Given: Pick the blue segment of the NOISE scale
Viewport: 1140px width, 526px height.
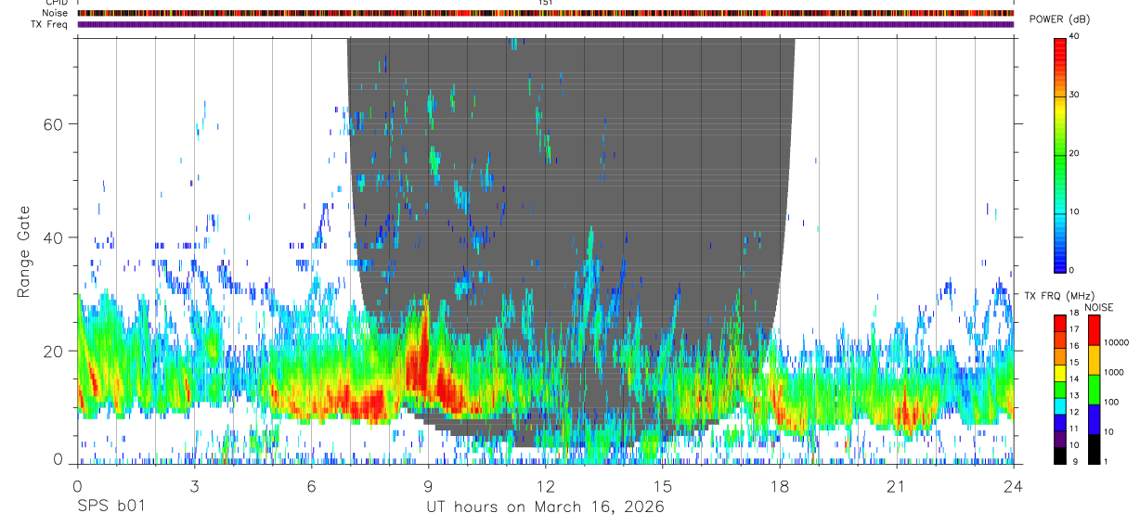Looking at the screenshot, I should (x=1094, y=419).
